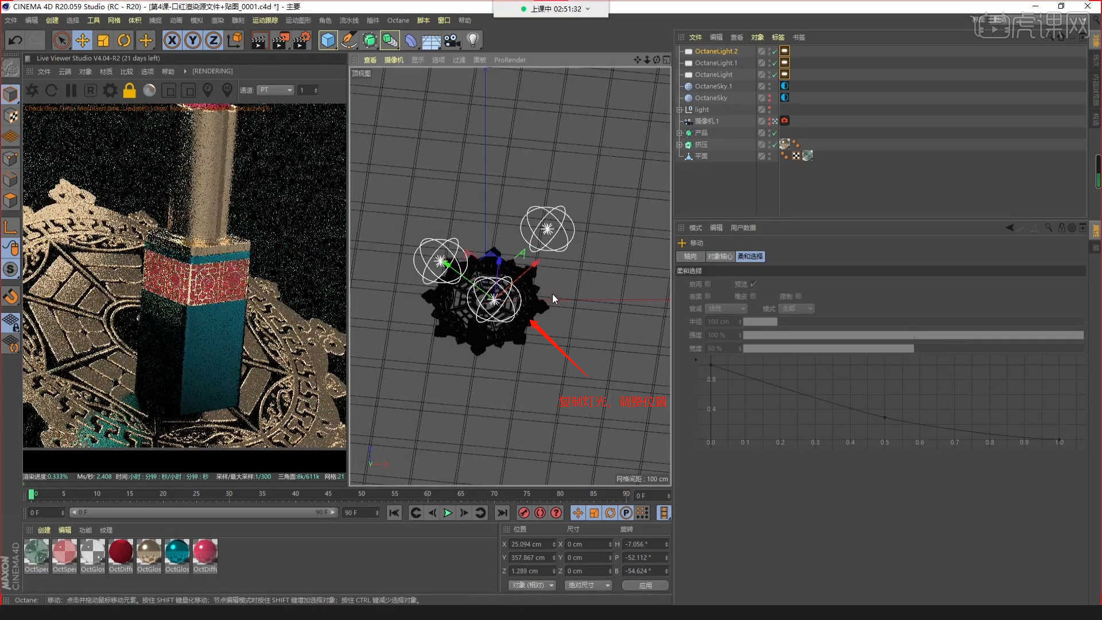
Task: Open Octane Live Viewer settings gear
Action: point(110,90)
